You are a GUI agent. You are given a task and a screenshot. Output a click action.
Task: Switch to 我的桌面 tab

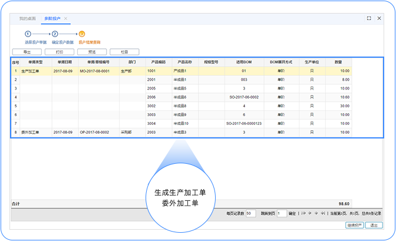tap(28, 19)
